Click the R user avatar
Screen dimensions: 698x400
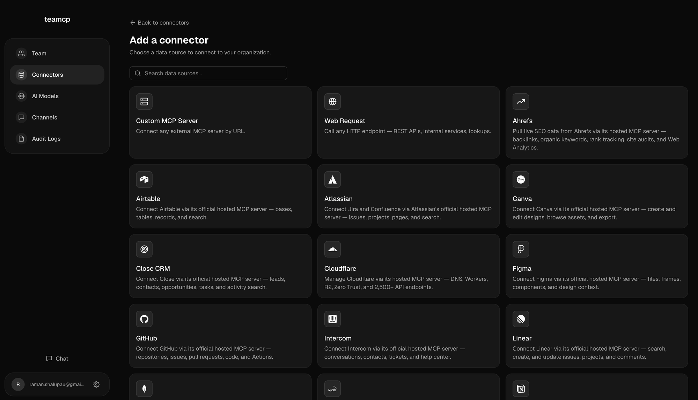pos(18,384)
